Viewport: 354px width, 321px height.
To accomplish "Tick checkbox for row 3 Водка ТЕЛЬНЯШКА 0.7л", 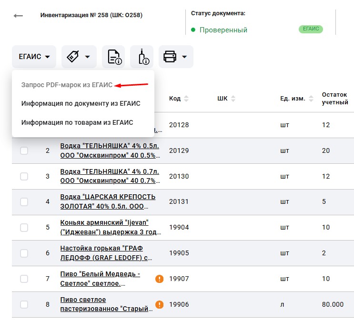I will point(24,176).
